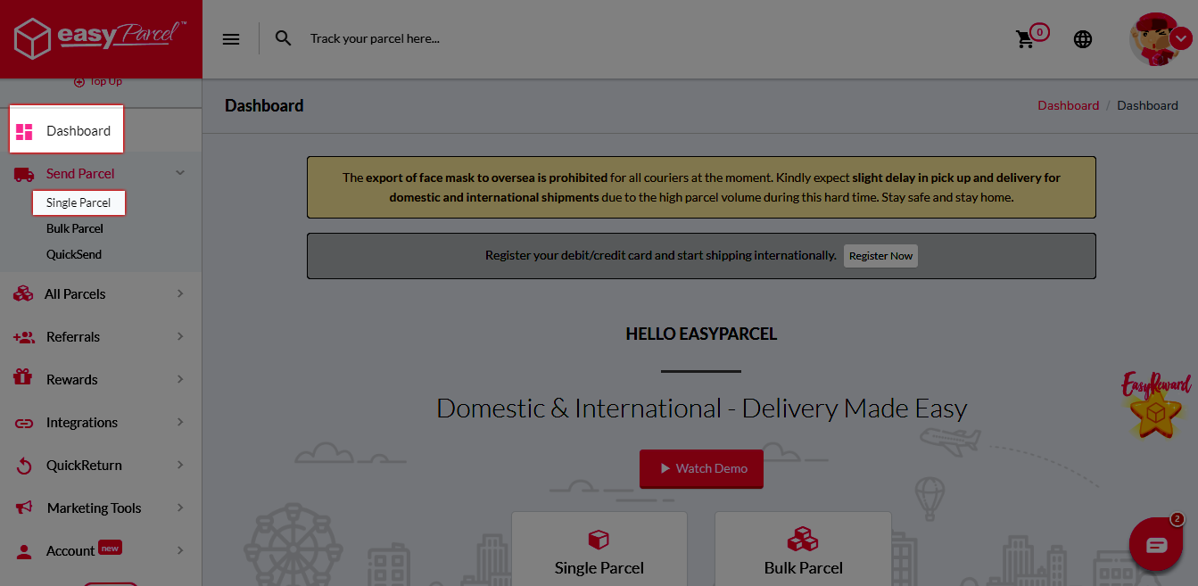Expand the Account chevron
This screenshot has width=1198, height=586.
tap(180, 550)
